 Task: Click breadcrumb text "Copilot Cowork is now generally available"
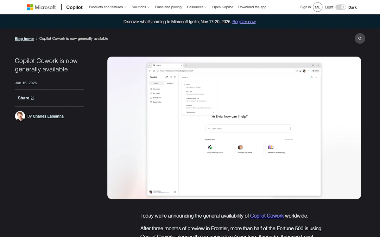[74, 39]
